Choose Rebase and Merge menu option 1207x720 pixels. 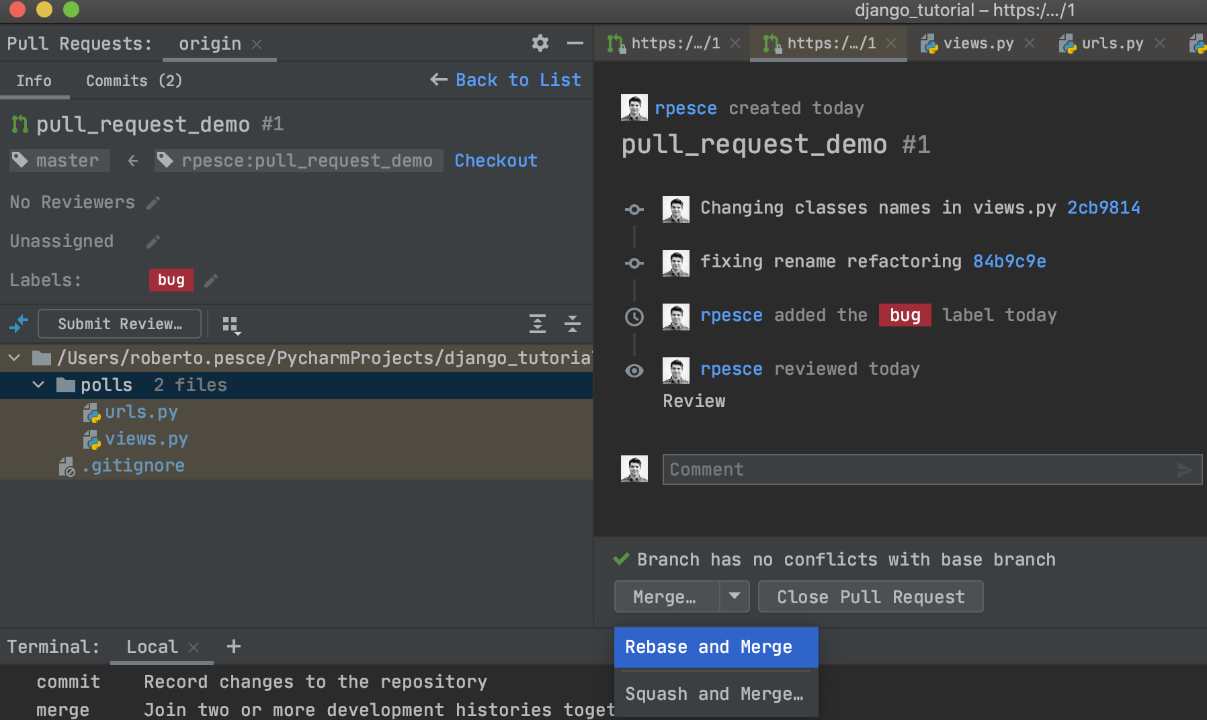(716, 647)
